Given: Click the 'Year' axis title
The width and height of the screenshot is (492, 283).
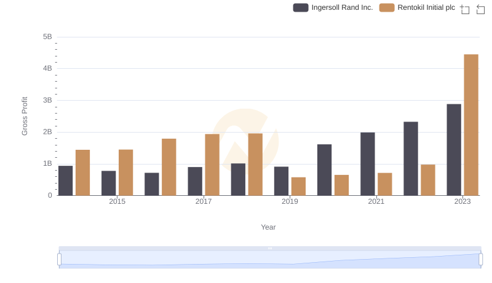Looking at the screenshot, I should click(x=268, y=227).
